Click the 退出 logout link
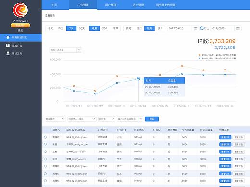Image resolution: width=250 pixels, height=187 pixels. coord(20,30)
